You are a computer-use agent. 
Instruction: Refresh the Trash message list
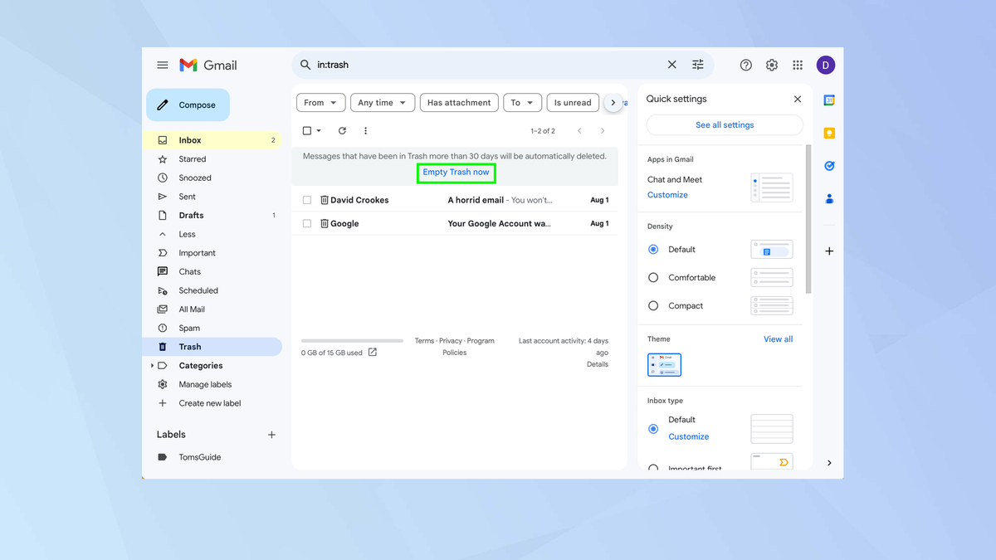coord(342,130)
